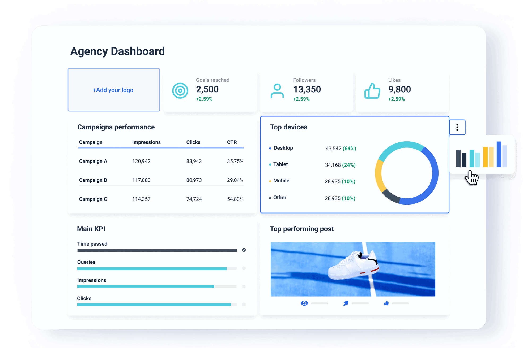This screenshot has width=527, height=348.
Task: Click the Goals reached target icon
Action: click(180, 90)
